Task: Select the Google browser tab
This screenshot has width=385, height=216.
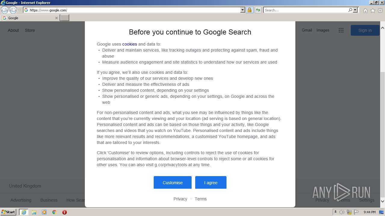Action: coord(30,18)
